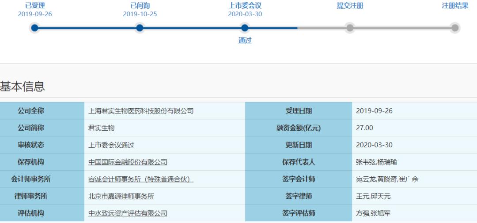Click the 已问询 timeline dot
This screenshot has width=477, height=223.
point(140,28)
